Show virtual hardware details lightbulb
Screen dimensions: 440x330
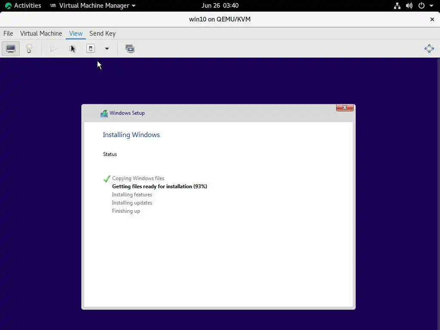point(29,49)
